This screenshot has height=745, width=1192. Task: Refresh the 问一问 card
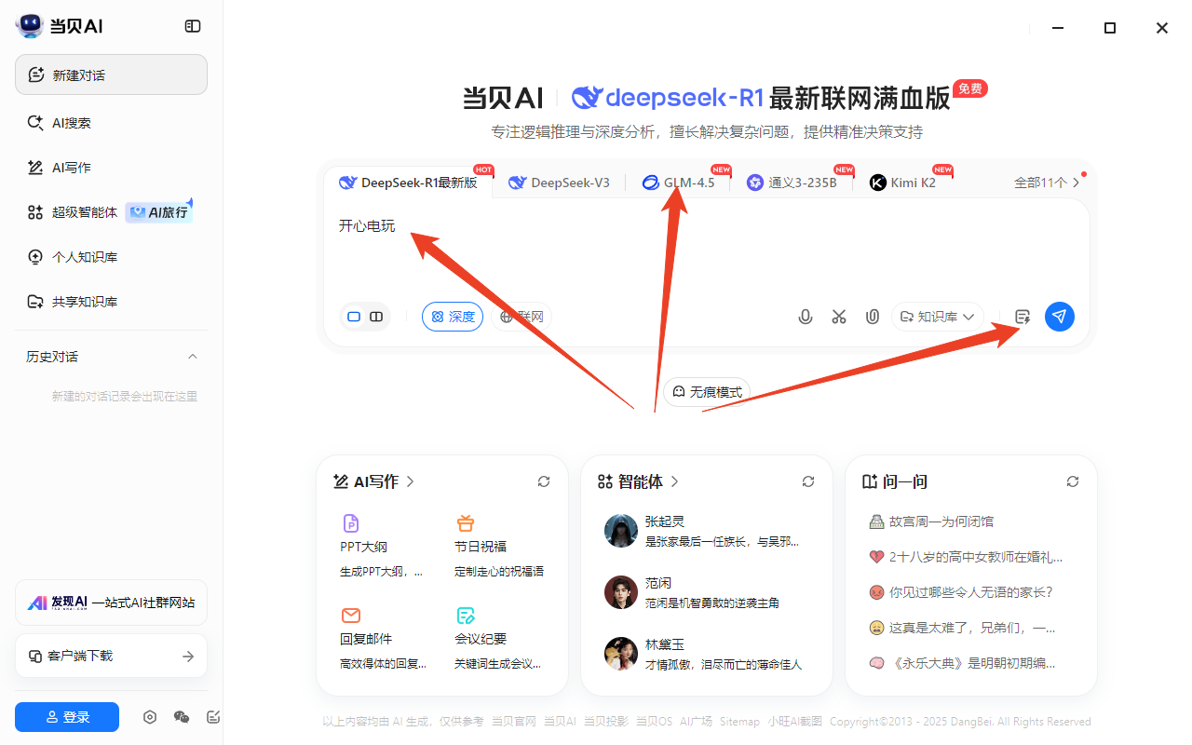coord(1073,481)
